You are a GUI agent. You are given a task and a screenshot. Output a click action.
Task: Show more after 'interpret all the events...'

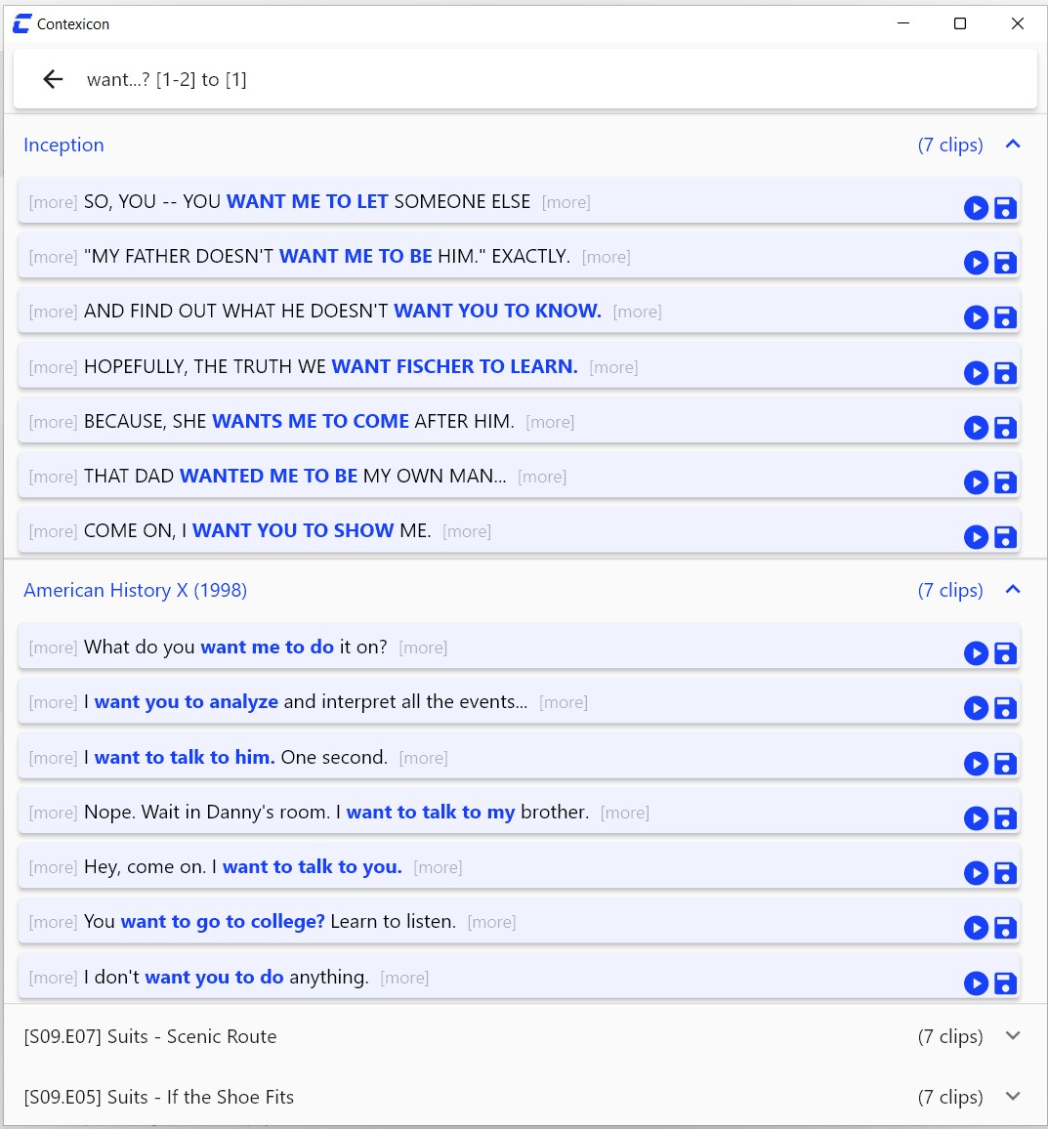pos(564,702)
